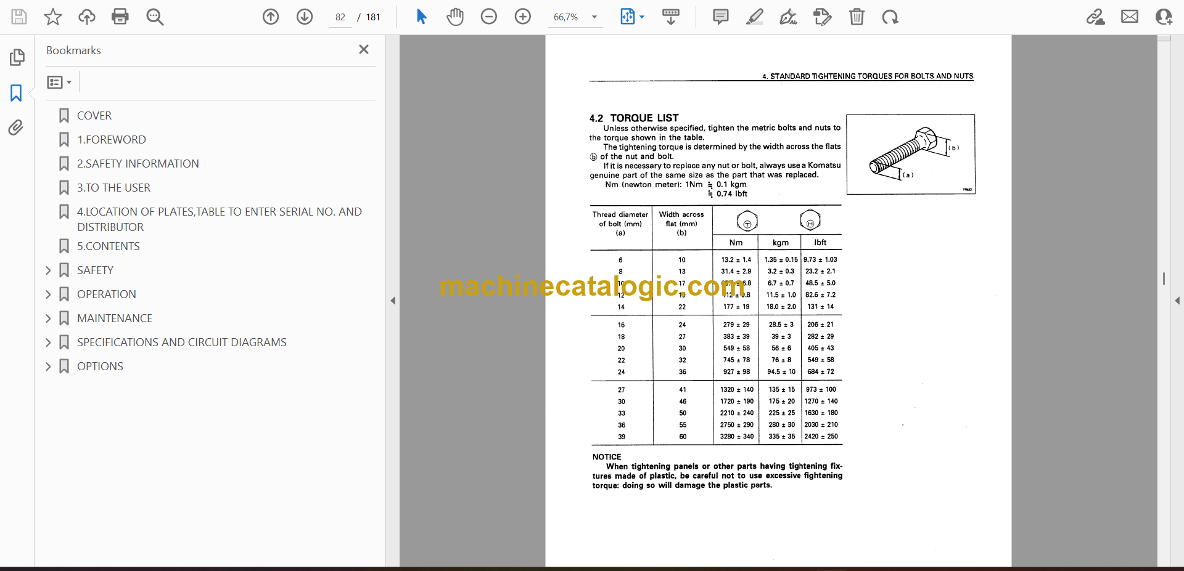Click the 'NOTICE' heading text
Image resolution: width=1184 pixels, height=571 pixels.
point(607,457)
